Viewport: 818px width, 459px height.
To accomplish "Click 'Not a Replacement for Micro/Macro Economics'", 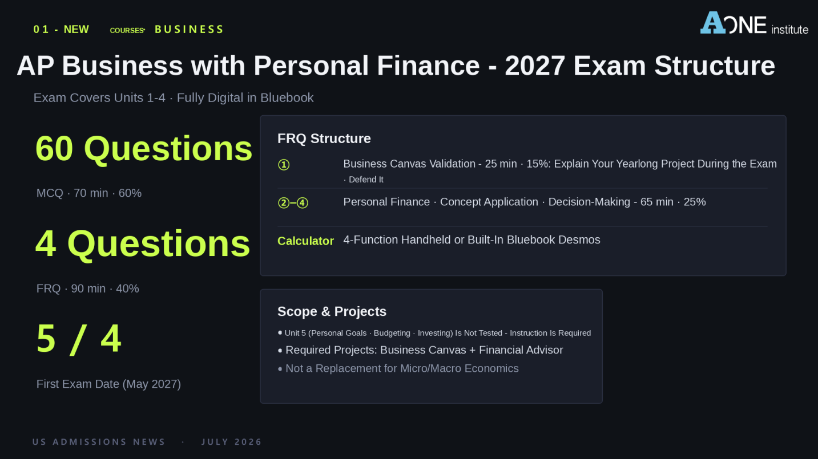I will coord(402,368).
